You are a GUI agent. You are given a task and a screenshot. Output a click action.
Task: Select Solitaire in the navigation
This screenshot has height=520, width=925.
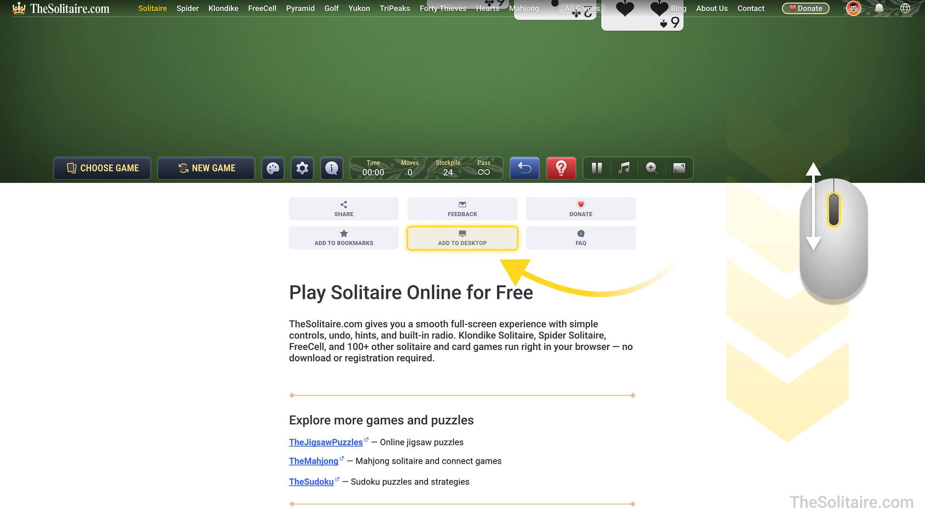point(152,8)
